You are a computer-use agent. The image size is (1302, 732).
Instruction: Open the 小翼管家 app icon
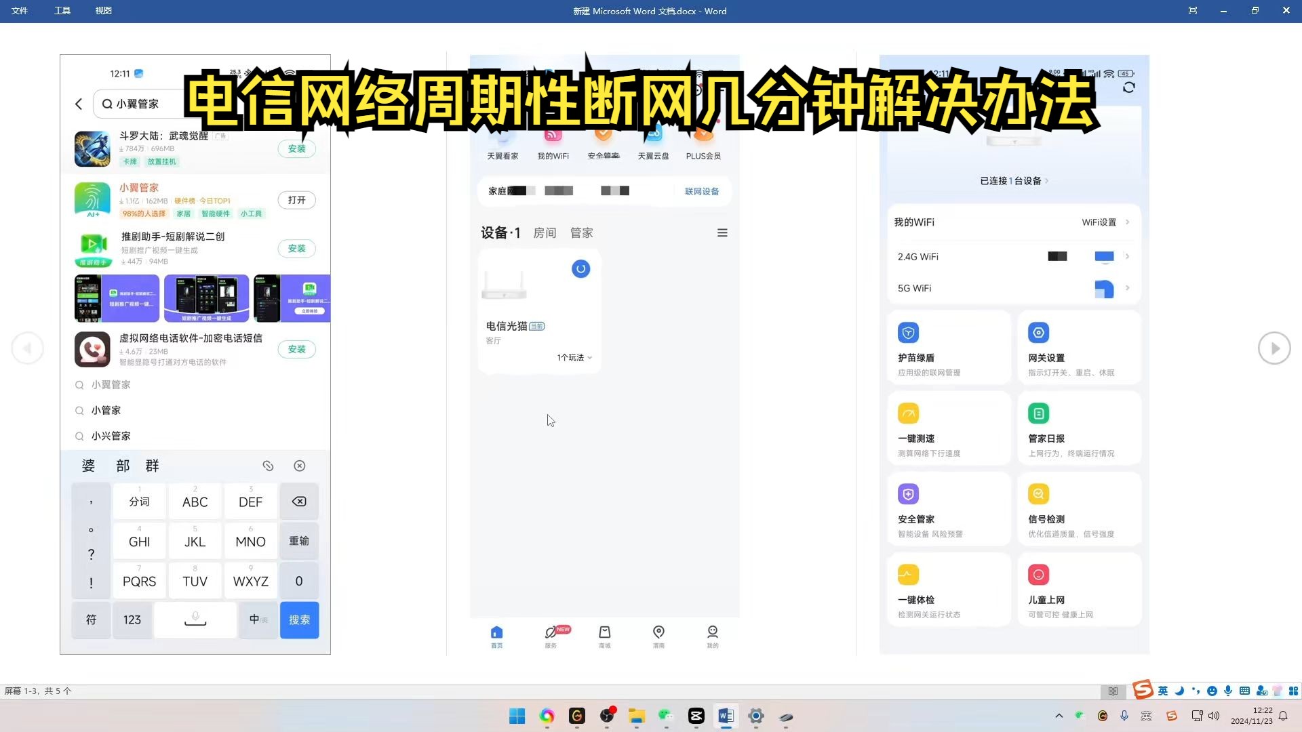(92, 199)
